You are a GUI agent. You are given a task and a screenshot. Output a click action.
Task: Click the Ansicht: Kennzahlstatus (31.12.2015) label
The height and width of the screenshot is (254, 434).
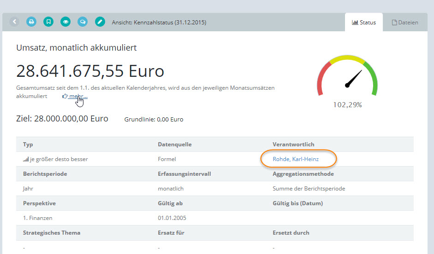[159, 22]
